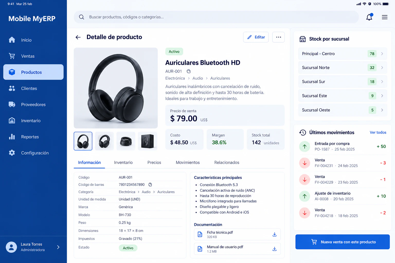Download Ficha técnica.pdf
395x263 pixels.
pyautogui.click(x=274, y=234)
